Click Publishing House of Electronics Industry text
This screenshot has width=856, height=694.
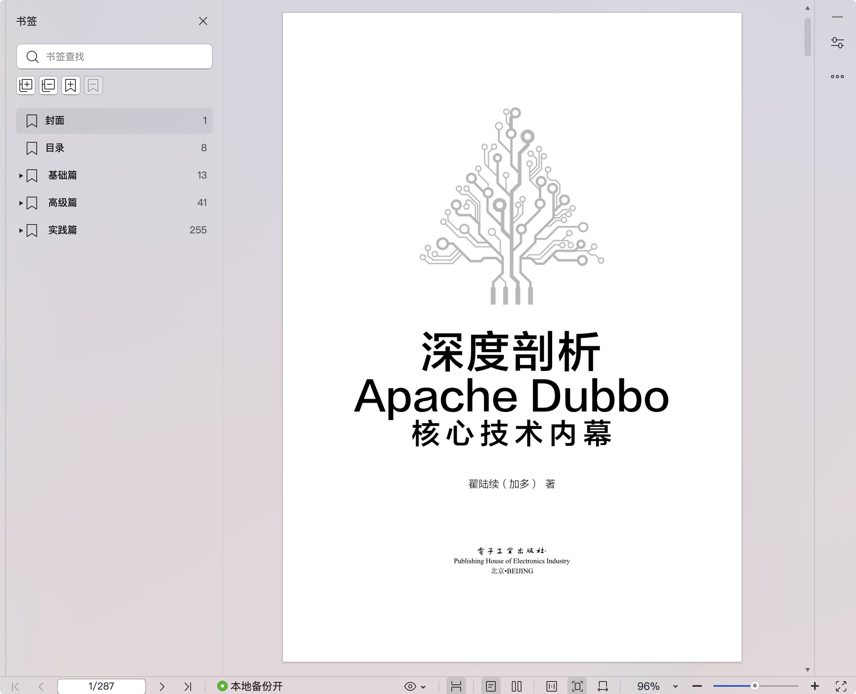click(x=512, y=561)
